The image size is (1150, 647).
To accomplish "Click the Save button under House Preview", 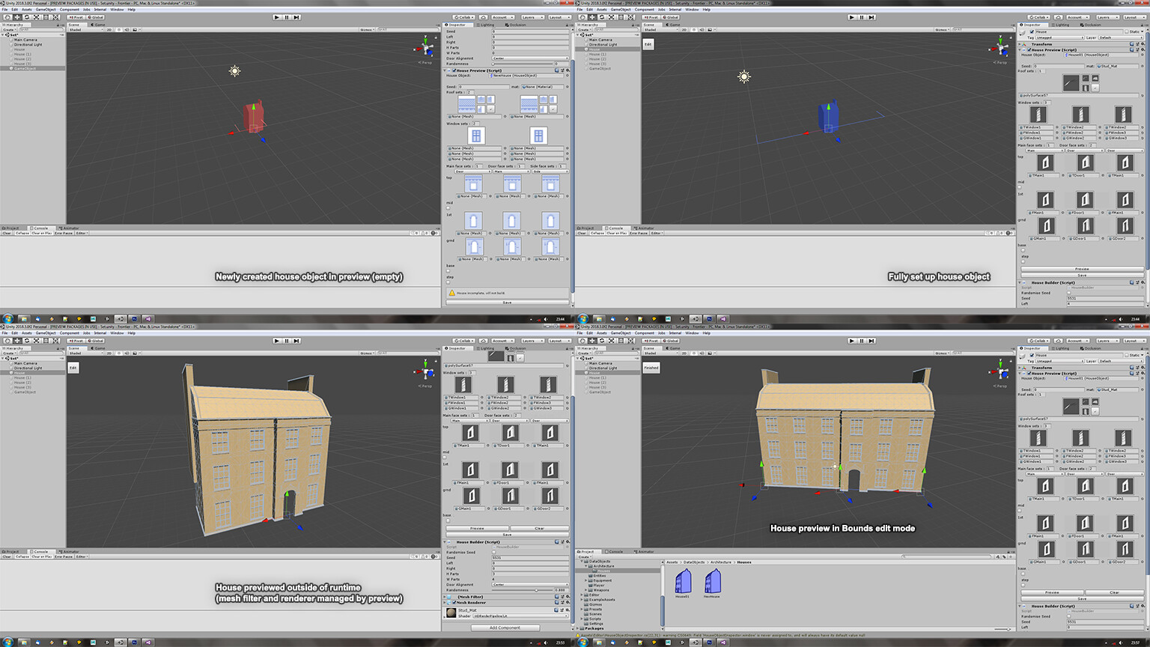I will pos(508,534).
